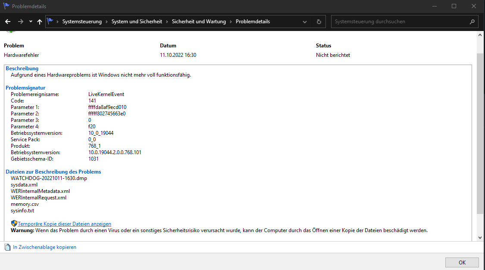485x270 pixels.
Task: Open Sicherheit und Wartung breadcrumb
Action: pyautogui.click(x=199, y=22)
